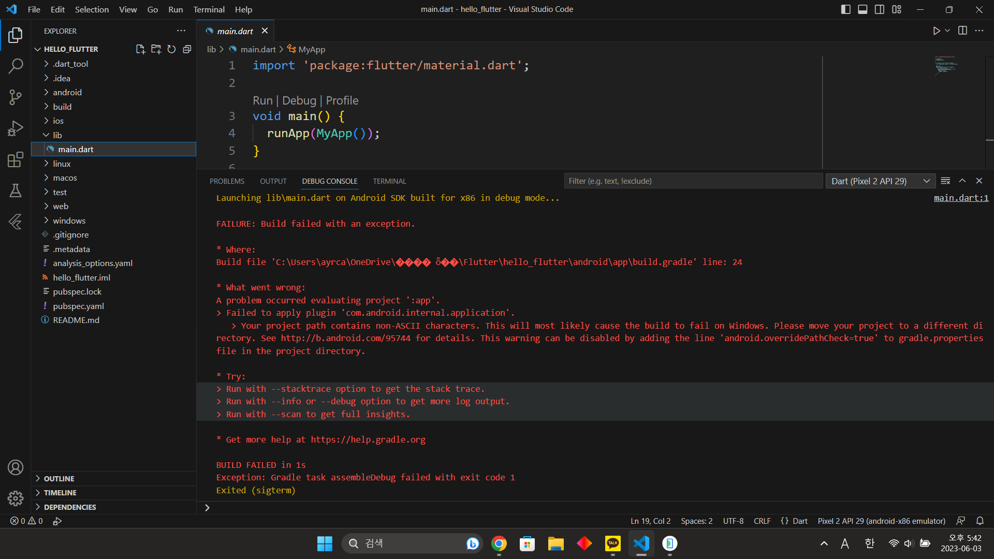The image size is (994, 559).
Task: Open the feedback icon in status bar
Action: (x=961, y=521)
